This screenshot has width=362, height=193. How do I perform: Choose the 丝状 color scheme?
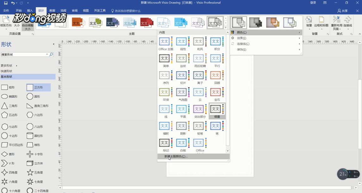[183, 61]
